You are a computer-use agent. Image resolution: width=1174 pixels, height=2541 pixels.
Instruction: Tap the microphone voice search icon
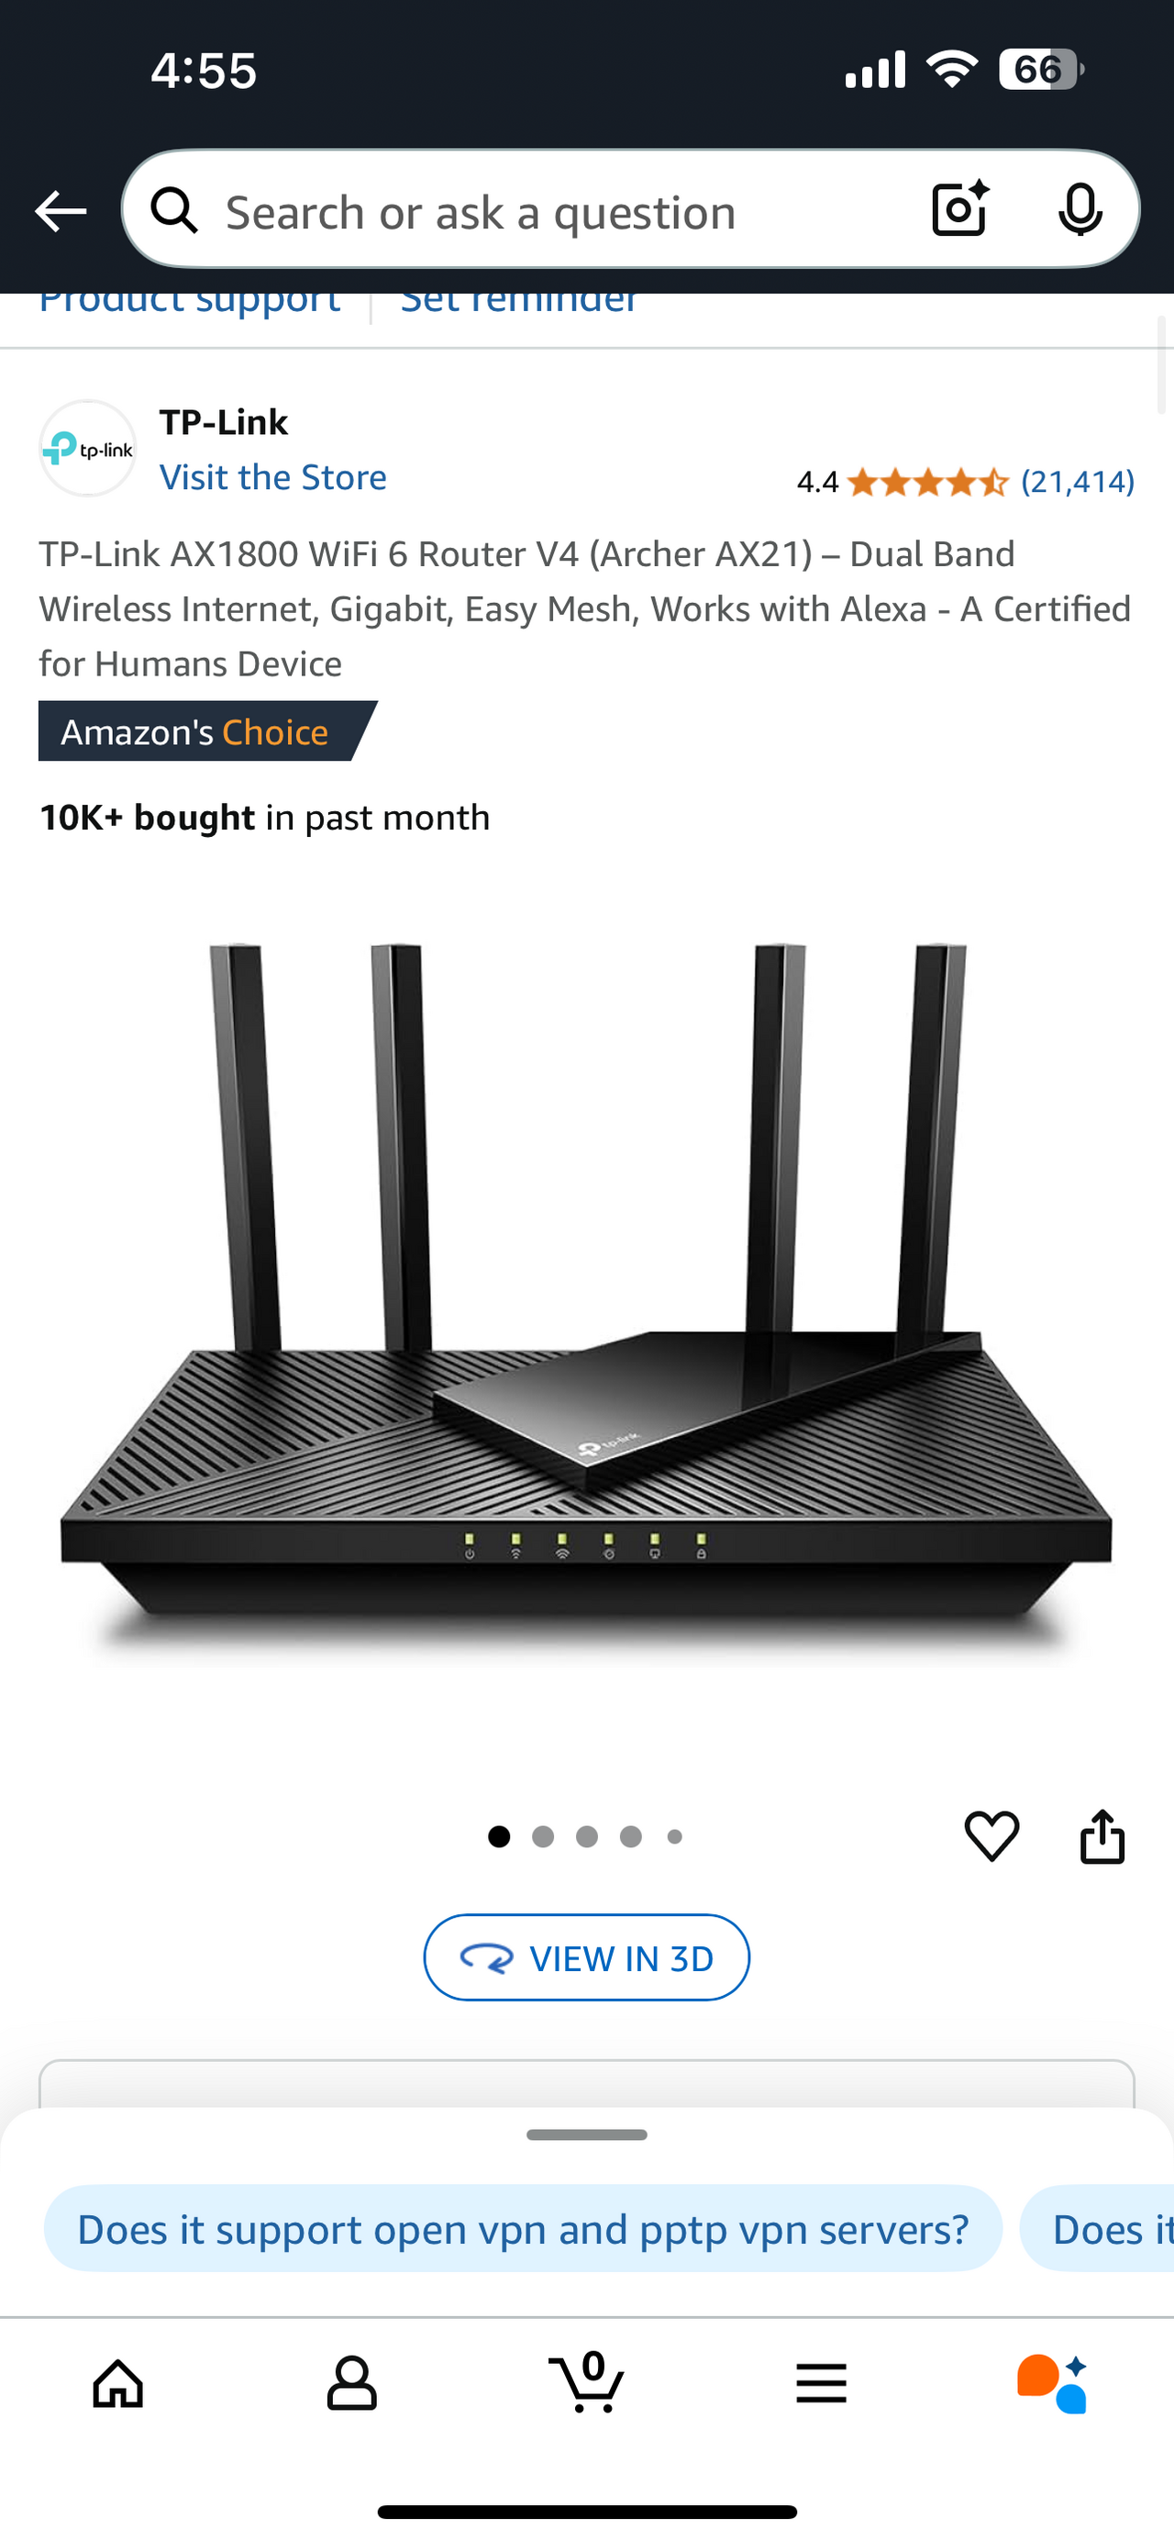tap(1080, 209)
